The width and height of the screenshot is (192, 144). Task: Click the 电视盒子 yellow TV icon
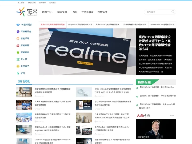tap(18, 66)
